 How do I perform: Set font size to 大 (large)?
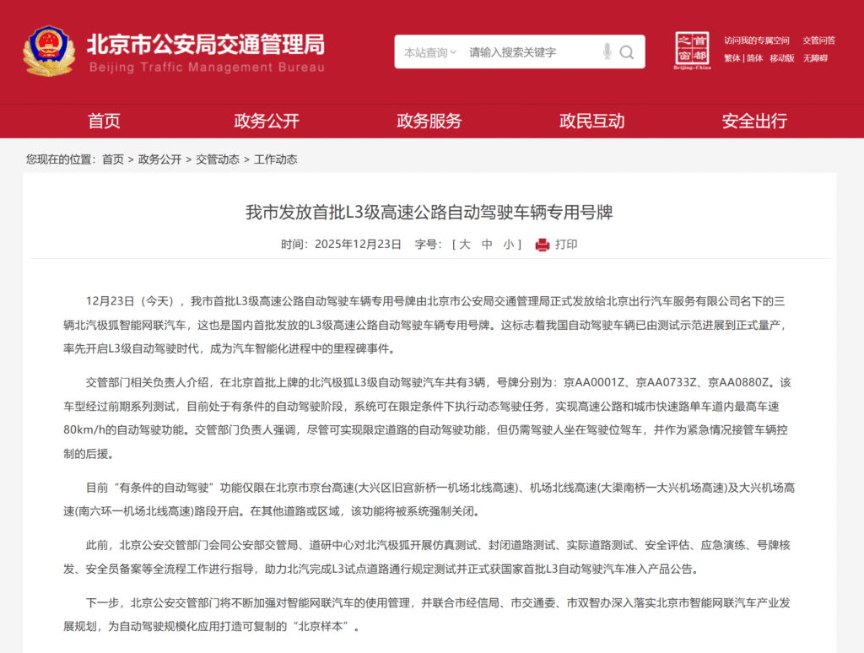tap(464, 245)
